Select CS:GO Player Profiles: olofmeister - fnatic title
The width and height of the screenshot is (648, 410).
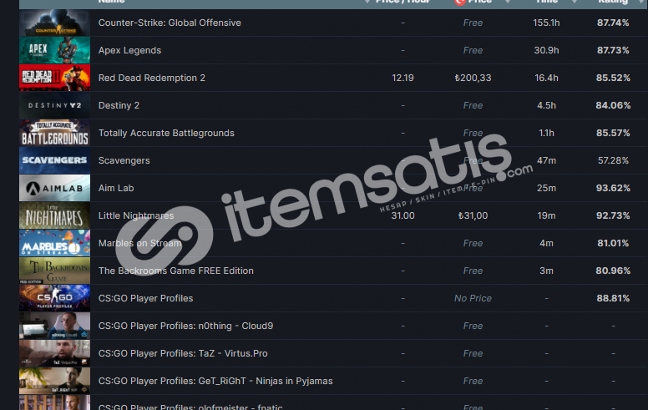coord(190,407)
